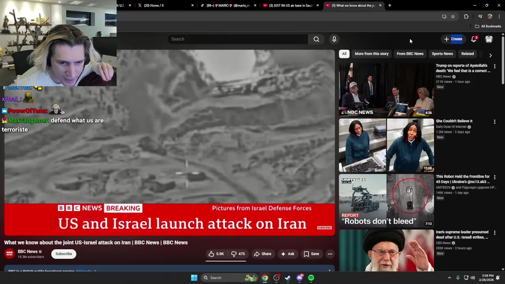Open options menu for 'This Robot Held the Frontline'
The width and height of the screenshot is (505, 284).
point(494,177)
